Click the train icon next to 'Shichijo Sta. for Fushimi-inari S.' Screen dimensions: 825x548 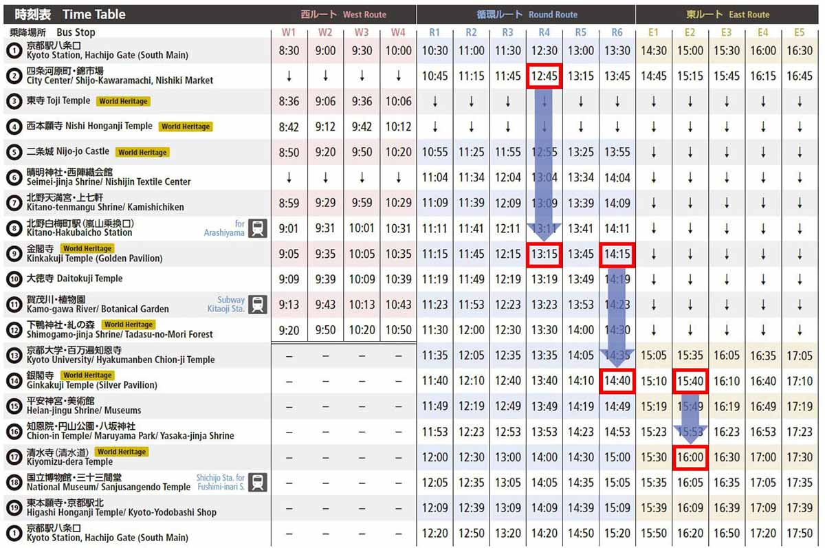[x=258, y=483]
